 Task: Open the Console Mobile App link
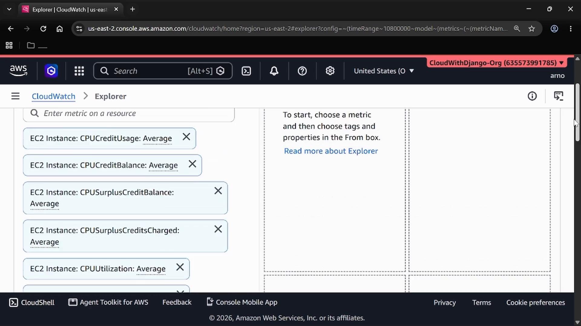pyautogui.click(x=242, y=302)
